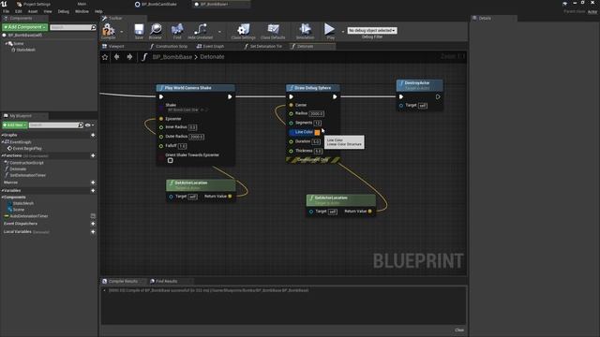Click BP_BombBase breadcrumb link
The image size is (600, 337).
click(172, 57)
